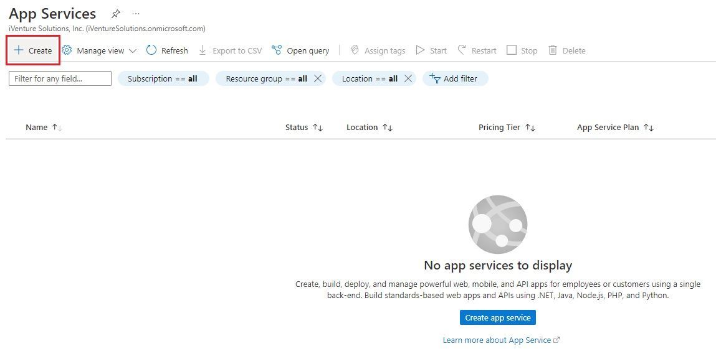Open the Resource group == all filter
The width and height of the screenshot is (716, 356).
pos(266,78)
